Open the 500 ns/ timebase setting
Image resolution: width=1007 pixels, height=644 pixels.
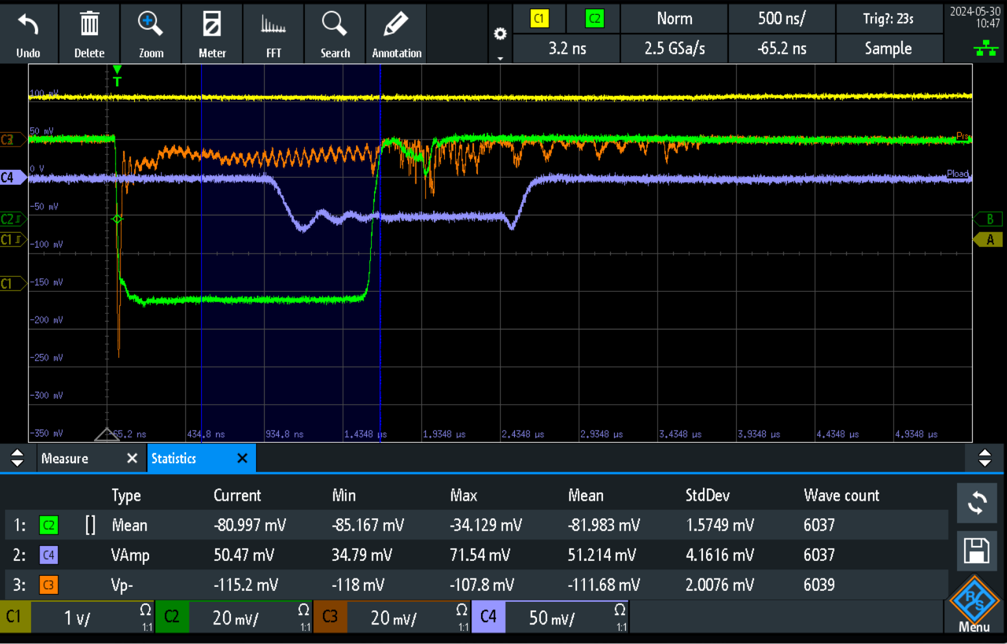[x=781, y=19]
